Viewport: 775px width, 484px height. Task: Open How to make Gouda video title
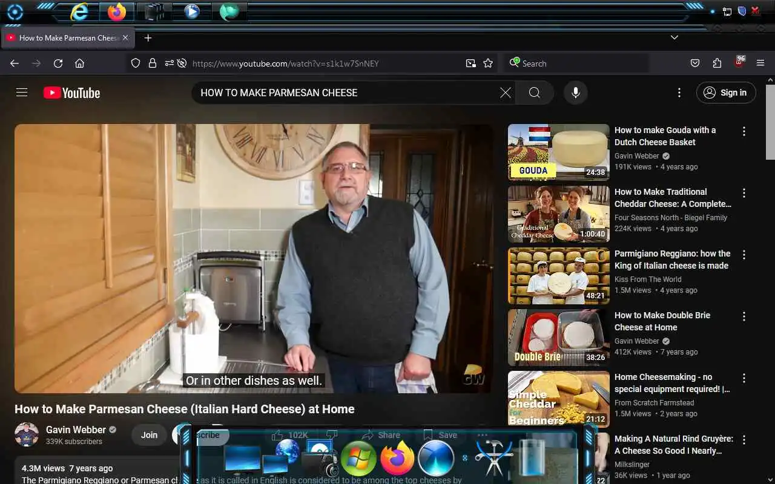pyautogui.click(x=665, y=136)
